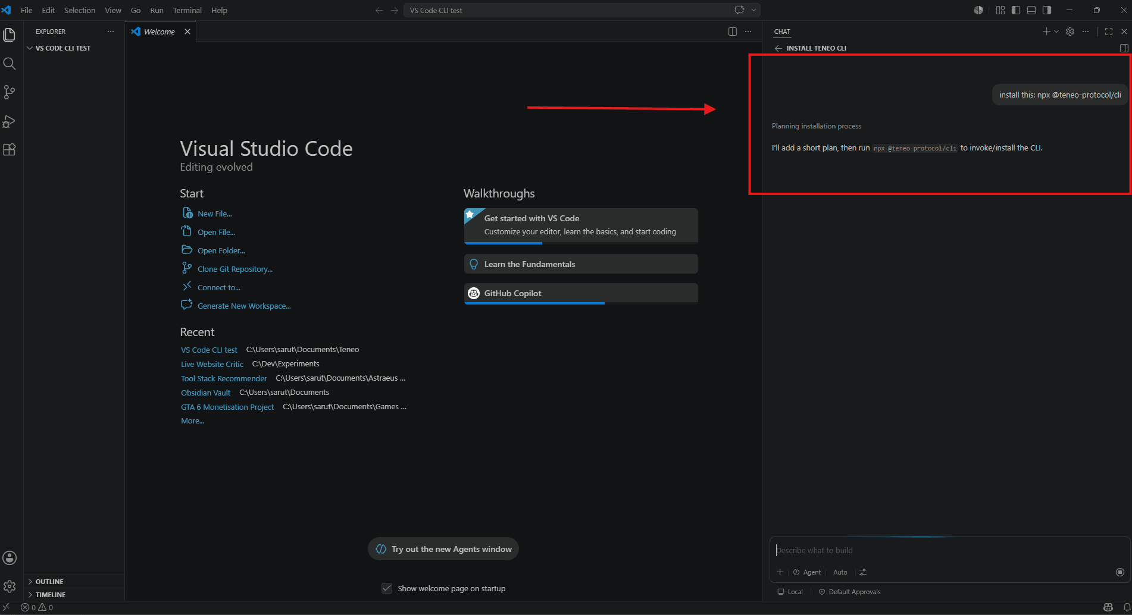Open the Explorer view in activity bar
The height and width of the screenshot is (615, 1132).
[x=10, y=35]
